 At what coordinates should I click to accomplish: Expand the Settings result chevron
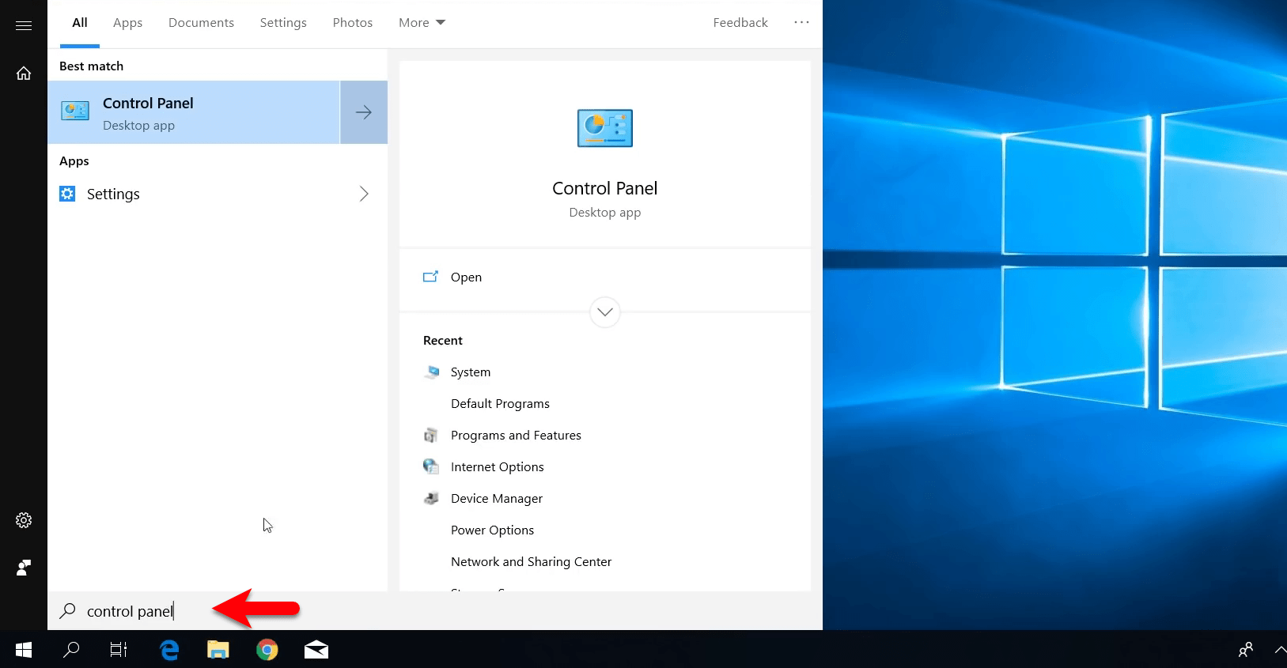tap(364, 194)
